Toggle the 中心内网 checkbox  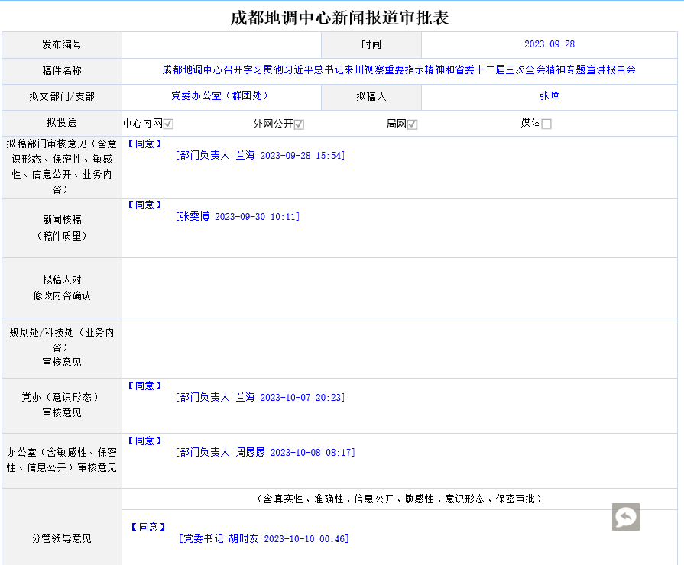tap(168, 124)
